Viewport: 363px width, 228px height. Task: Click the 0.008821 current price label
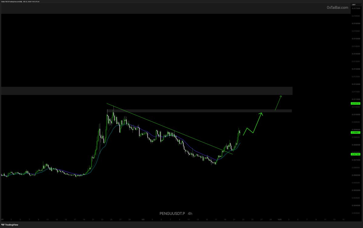point(355,132)
